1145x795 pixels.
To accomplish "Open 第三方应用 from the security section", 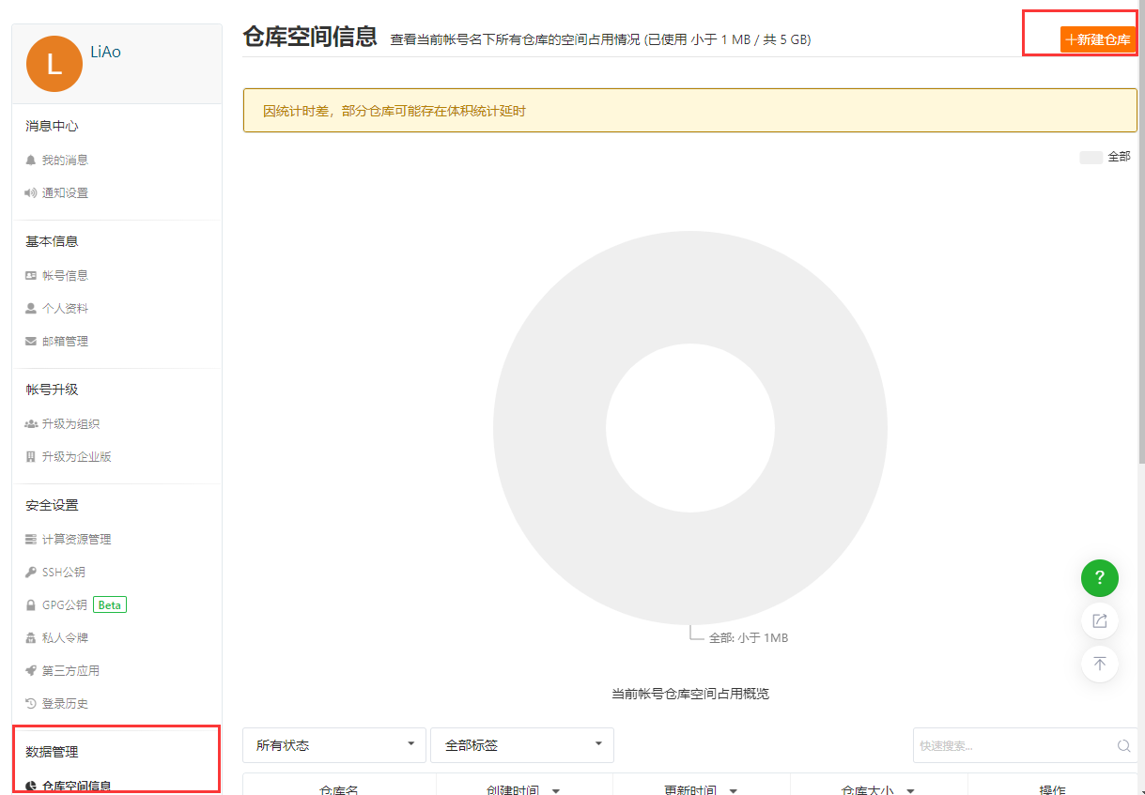I will click(30, 670).
